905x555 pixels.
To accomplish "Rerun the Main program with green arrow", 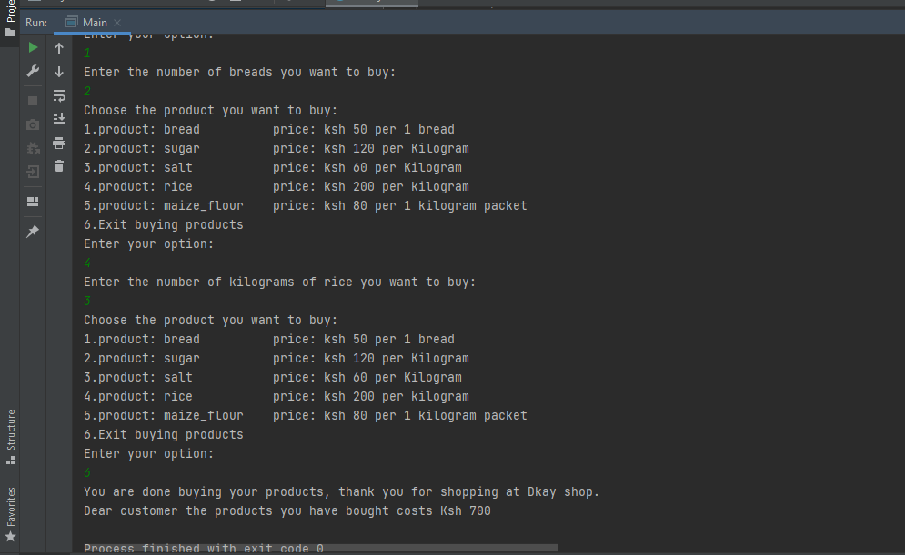I will click(34, 47).
